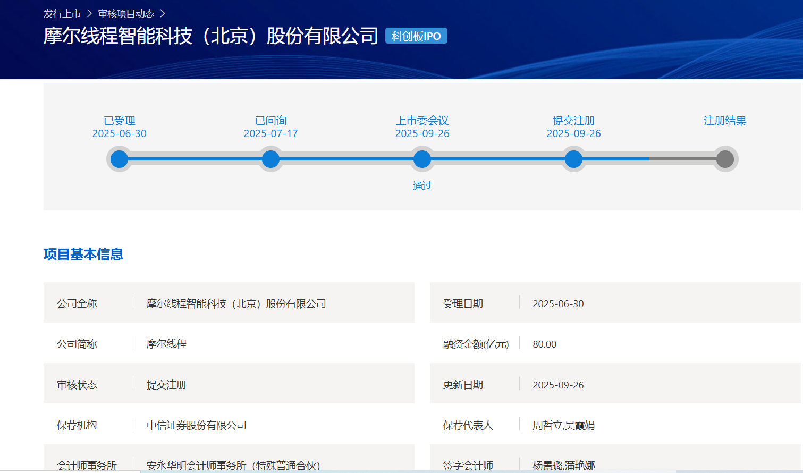Viewport: 803px width, 473px height.
Task: Click the page title 摩尔线程智能科技（北京）股份有限公司
Action: (211, 36)
